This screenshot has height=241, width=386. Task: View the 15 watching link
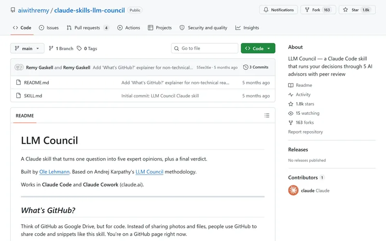pos(304,113)
